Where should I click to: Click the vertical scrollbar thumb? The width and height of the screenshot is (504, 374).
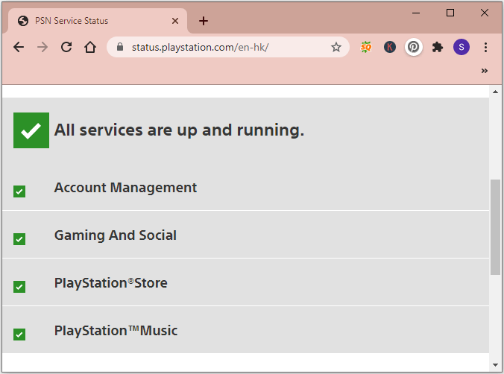495,227
